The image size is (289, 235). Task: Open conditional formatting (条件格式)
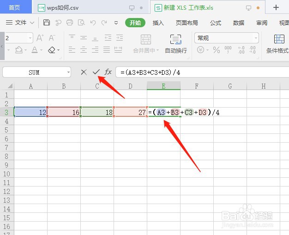coord(277,44)
